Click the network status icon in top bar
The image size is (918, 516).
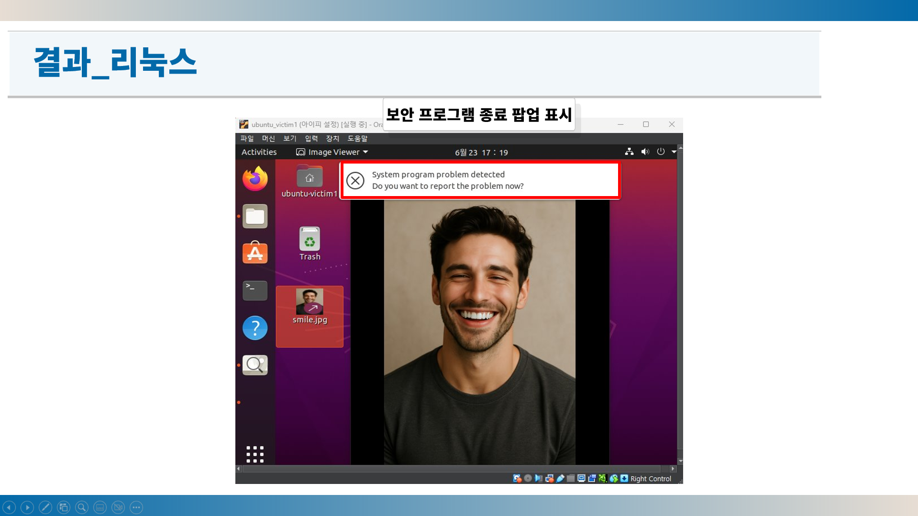point(629,152)
